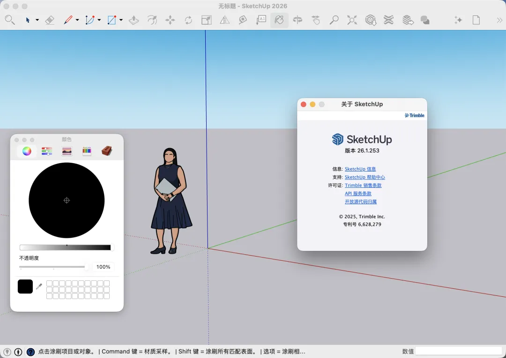Activate the Line pencil tool
Screen dimensions: 506x358
click(68, 20)
